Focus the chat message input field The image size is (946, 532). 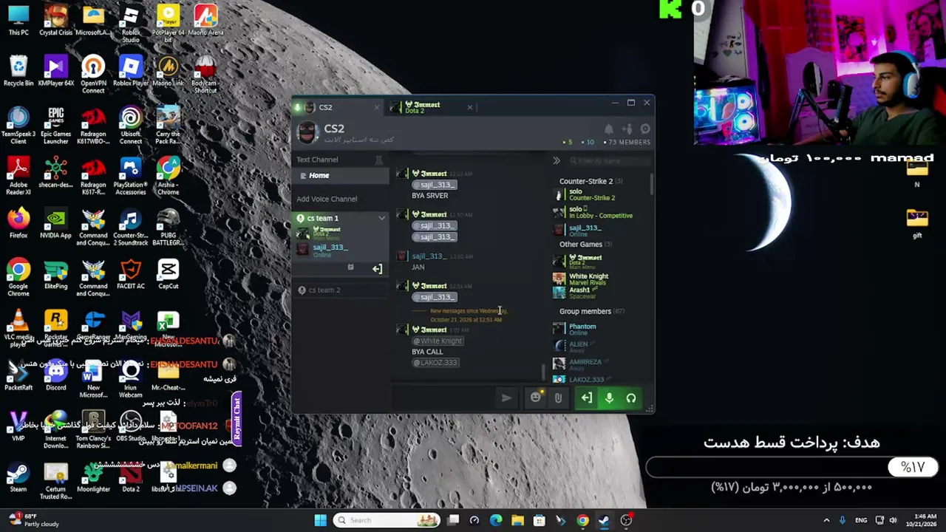click(x=443, y=398)
